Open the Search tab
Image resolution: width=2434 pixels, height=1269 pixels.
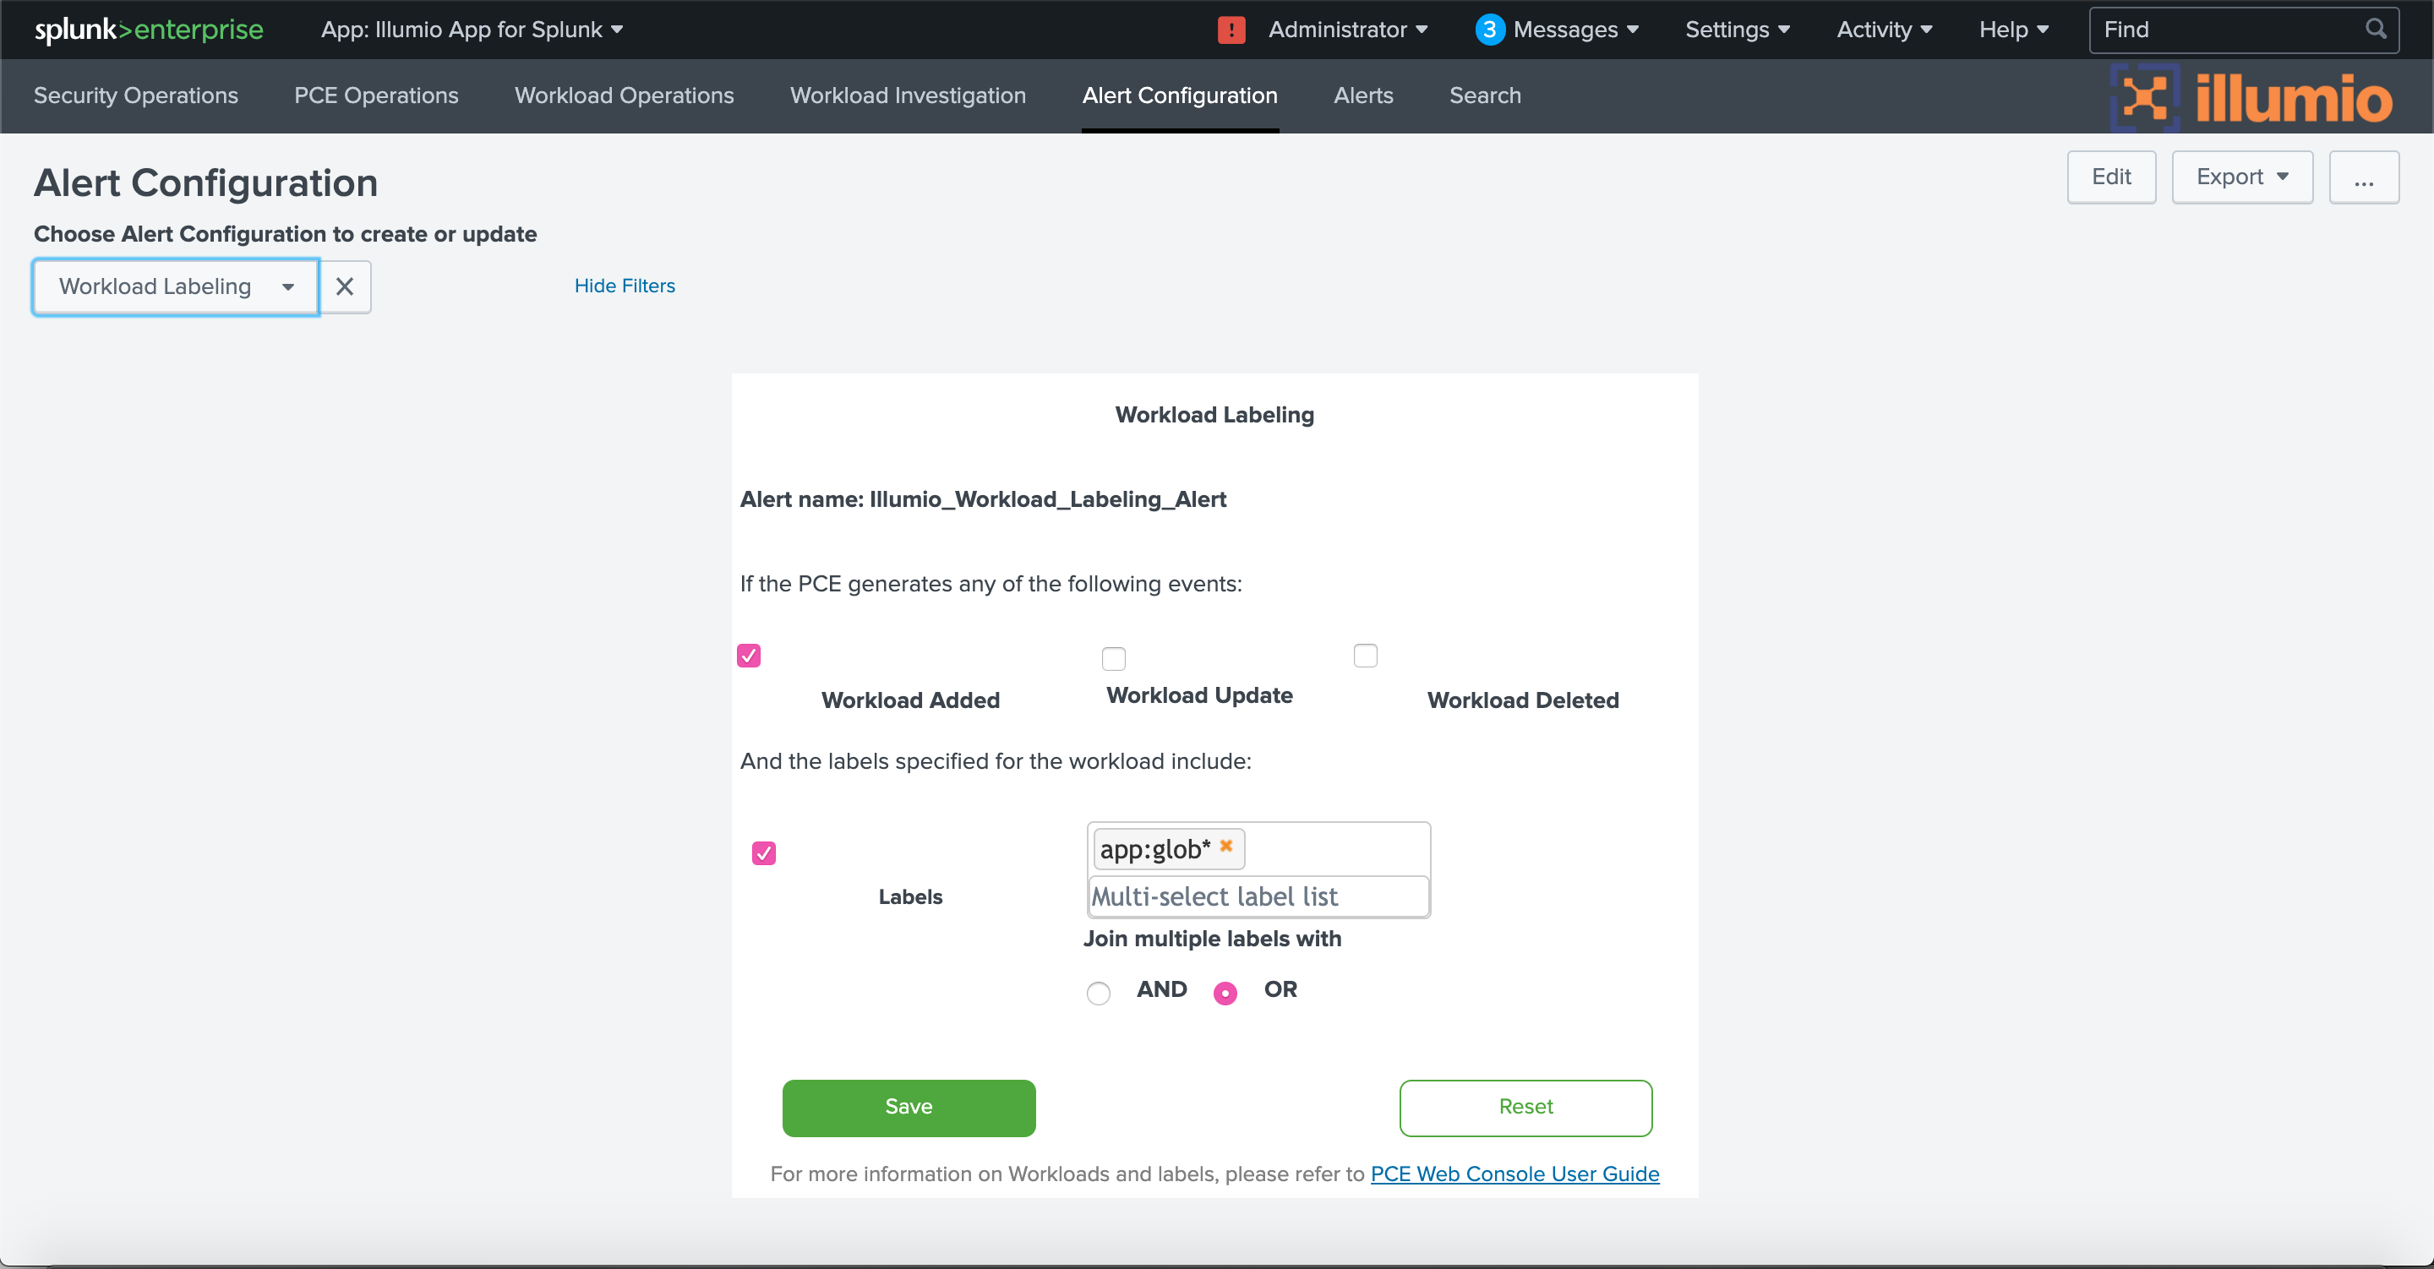coord(1484,95)
